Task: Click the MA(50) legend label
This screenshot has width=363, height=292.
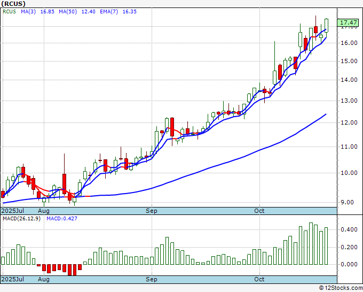Action: tap(68, 12)
